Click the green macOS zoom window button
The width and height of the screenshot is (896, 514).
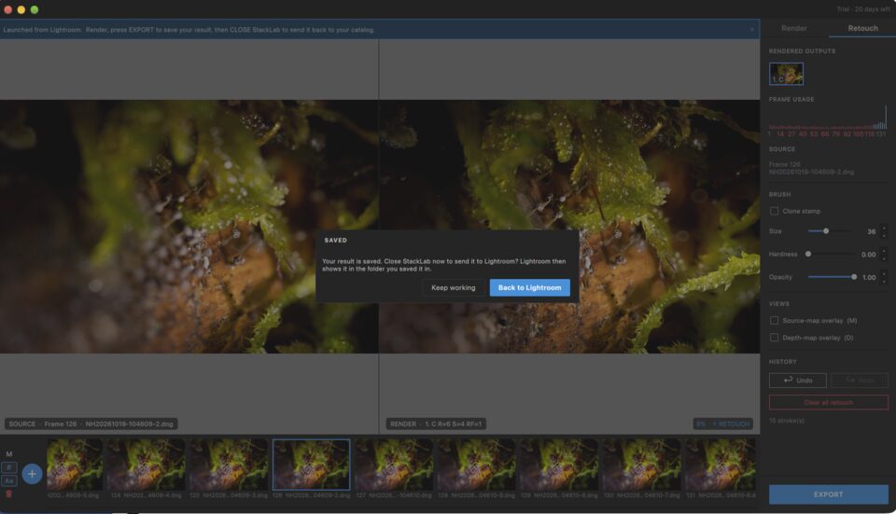35,9
